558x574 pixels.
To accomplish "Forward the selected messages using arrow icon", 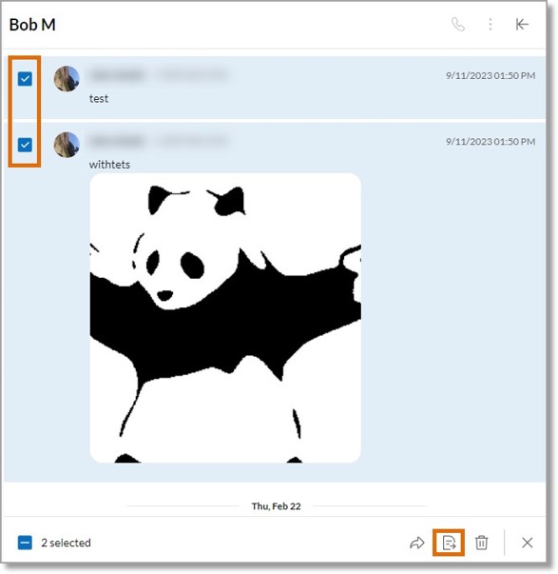I will point(417,543).
